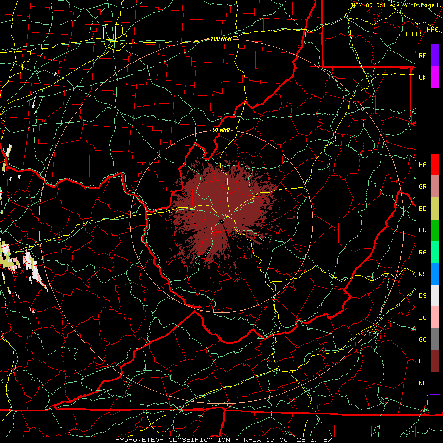Click the RF legend label
The image size is (443, 443).
(x=423, y=55)
